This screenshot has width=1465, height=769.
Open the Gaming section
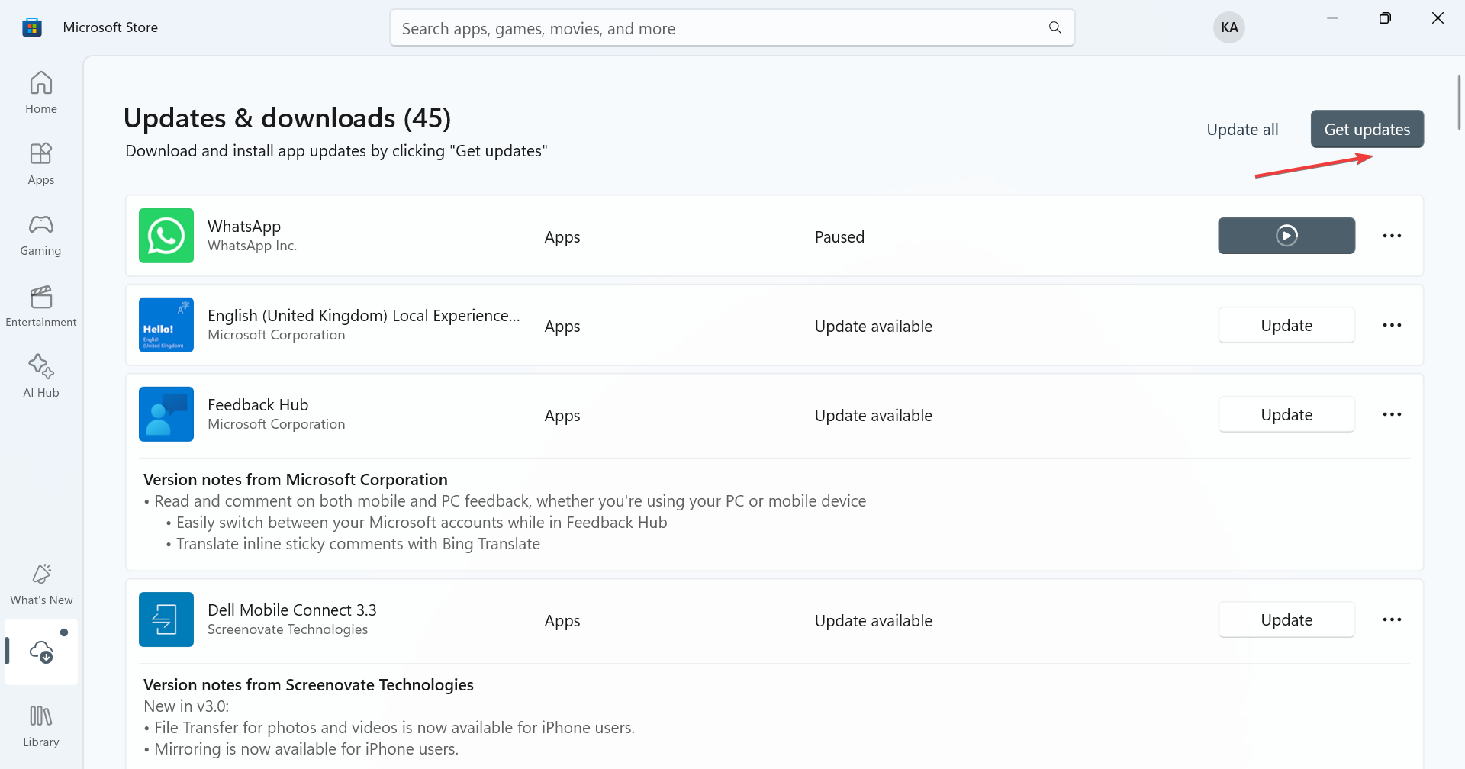point(41,234)
